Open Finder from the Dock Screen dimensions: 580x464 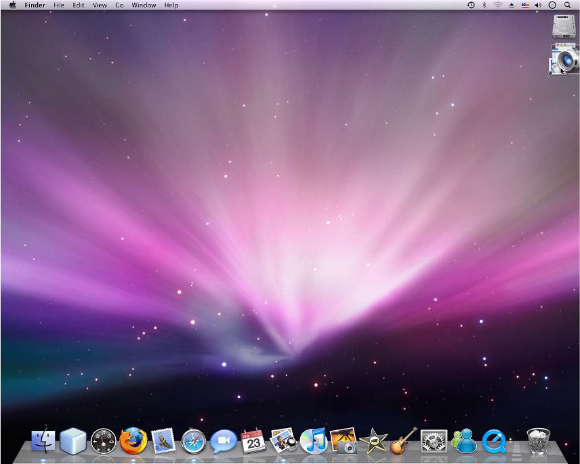43,441
